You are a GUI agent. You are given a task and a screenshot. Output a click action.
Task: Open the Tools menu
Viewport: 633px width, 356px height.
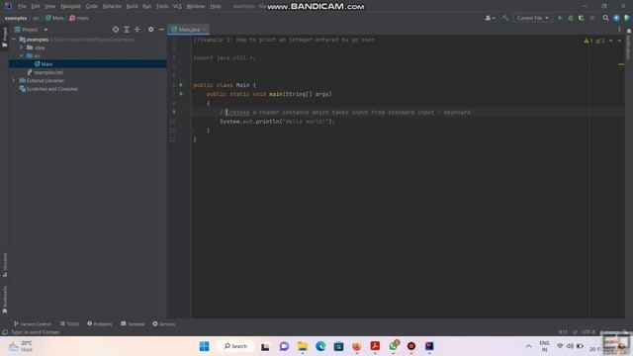pos(162,7)
